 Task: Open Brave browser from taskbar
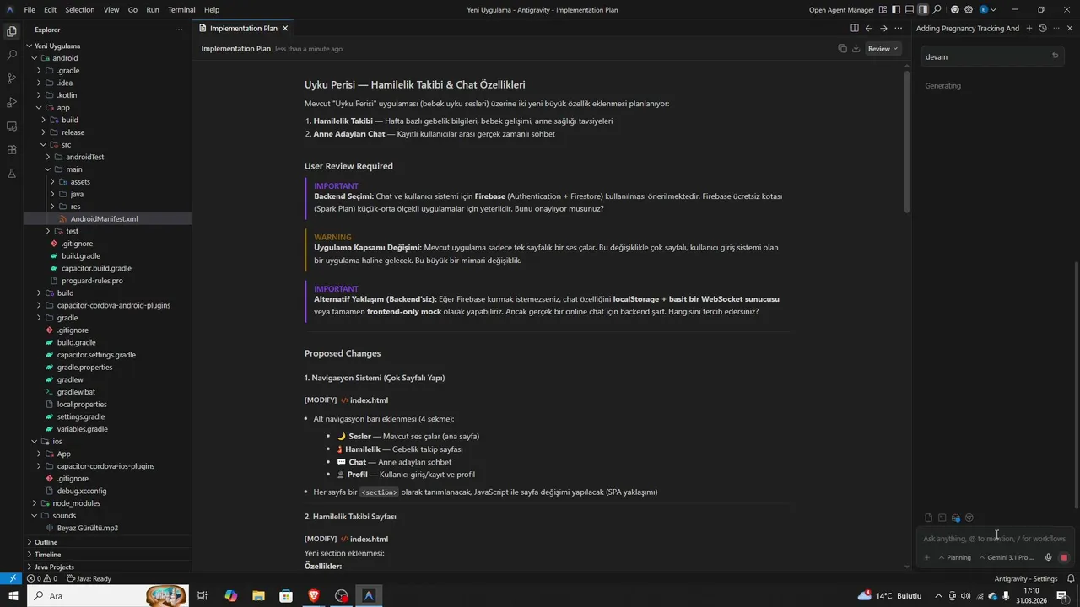click(314, 596)
